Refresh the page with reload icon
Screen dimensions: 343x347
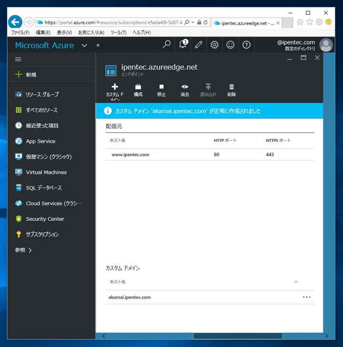[x=205, y=22]
